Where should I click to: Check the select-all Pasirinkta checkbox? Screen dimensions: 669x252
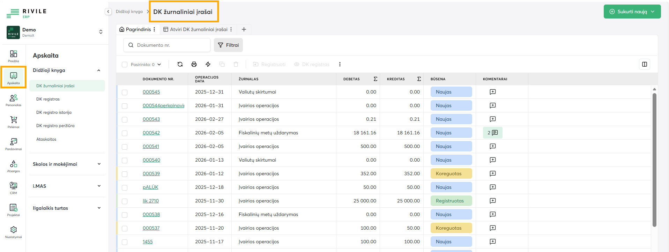125,65
